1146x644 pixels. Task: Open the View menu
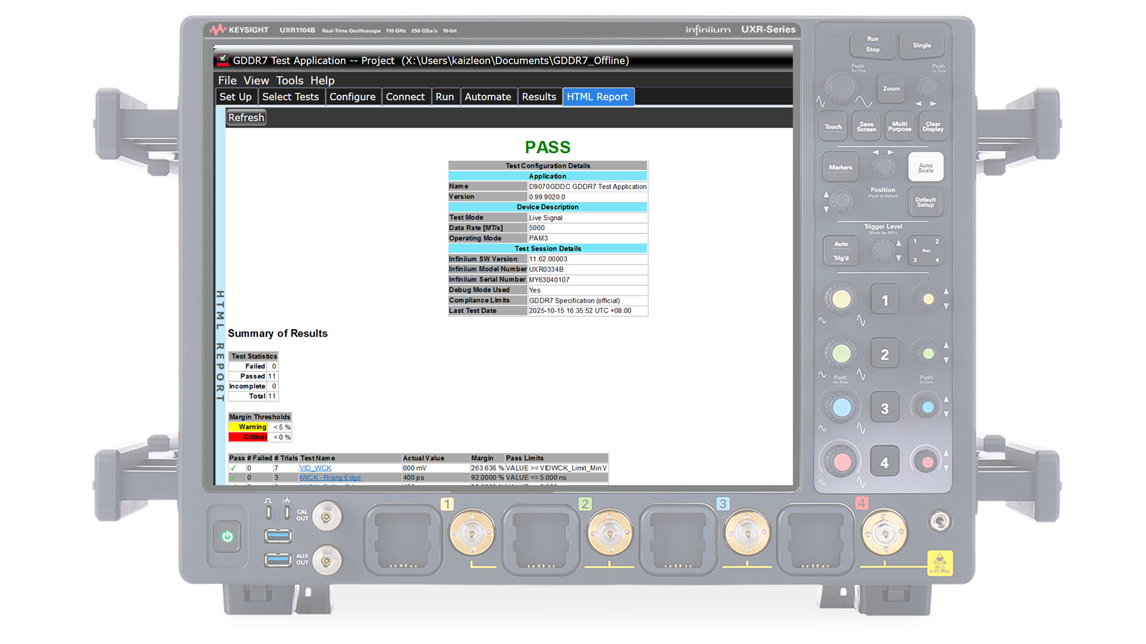[256, 80]
